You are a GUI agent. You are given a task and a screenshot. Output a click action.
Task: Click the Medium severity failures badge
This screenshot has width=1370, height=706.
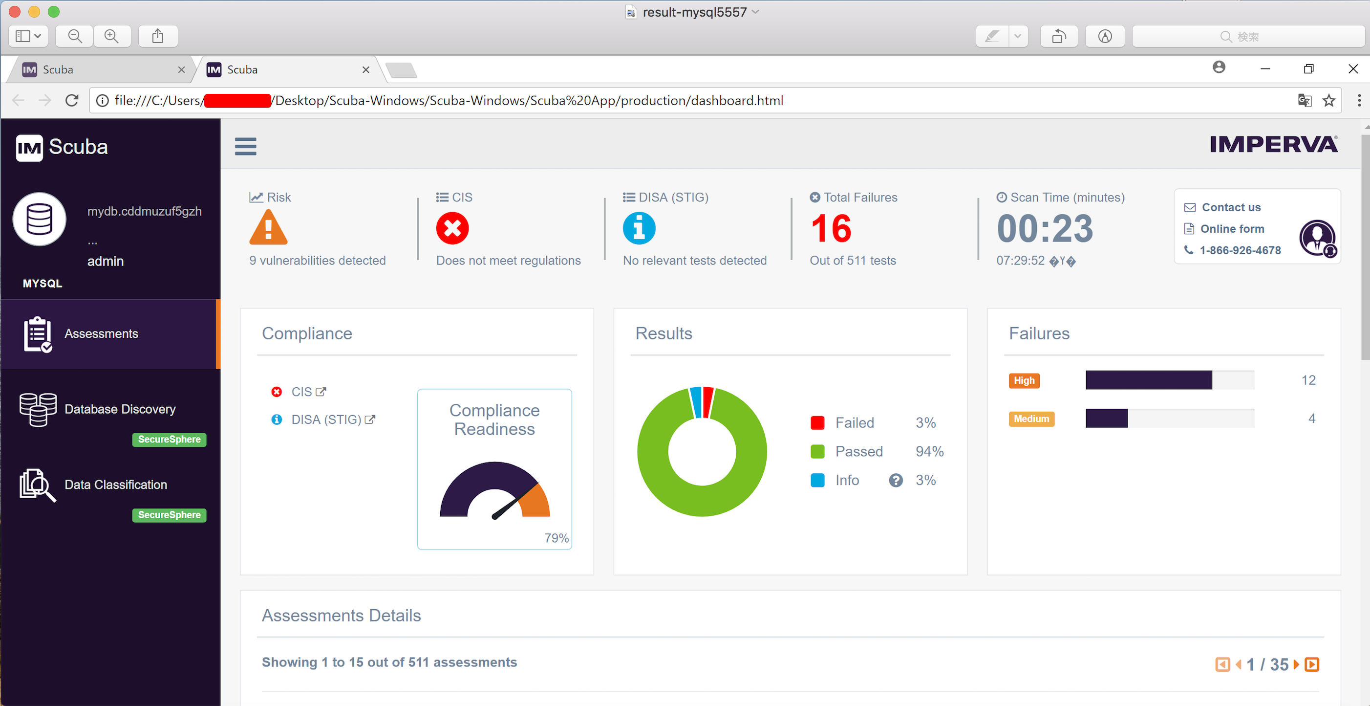click(x=1031, y=419)
